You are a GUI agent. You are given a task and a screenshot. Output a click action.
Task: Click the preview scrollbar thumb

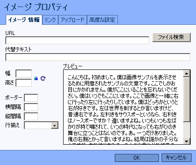187,99
